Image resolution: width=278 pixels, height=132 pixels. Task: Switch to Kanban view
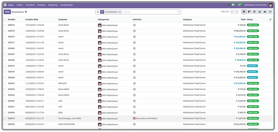pyautogui.click(x=249, y=12)
